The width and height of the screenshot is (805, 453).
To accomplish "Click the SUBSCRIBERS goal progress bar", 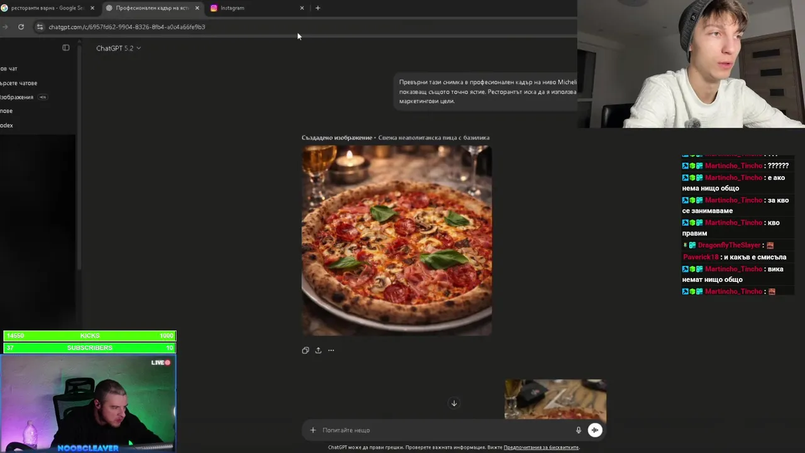I will [x=90, y=348].
